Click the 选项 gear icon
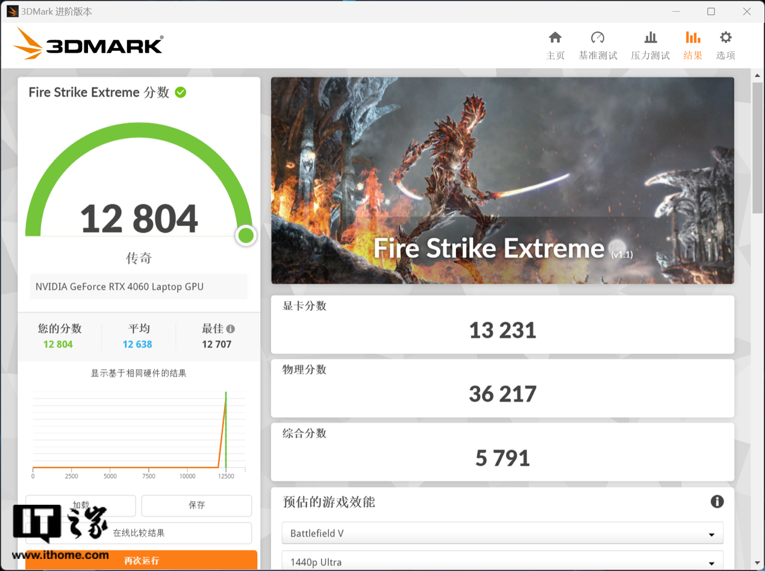This screenshot has height=571, width=765. pyautogui.click(x=725, y=38)
